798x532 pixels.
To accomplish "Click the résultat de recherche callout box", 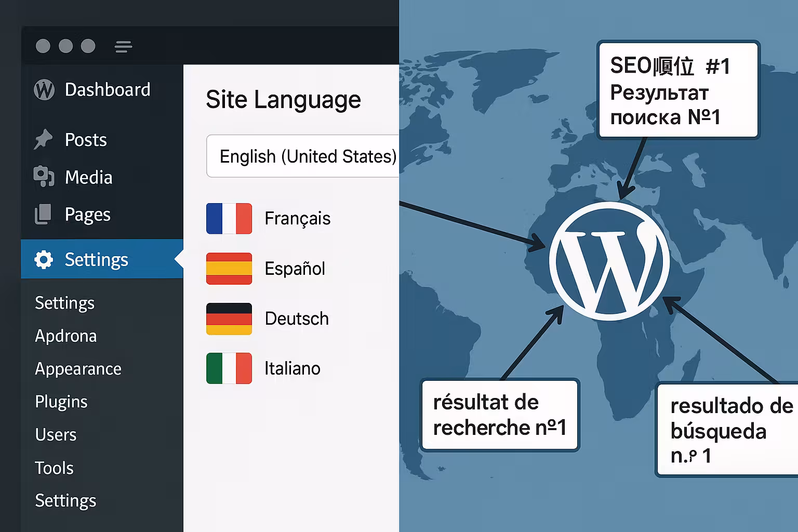I will (500, 415).
